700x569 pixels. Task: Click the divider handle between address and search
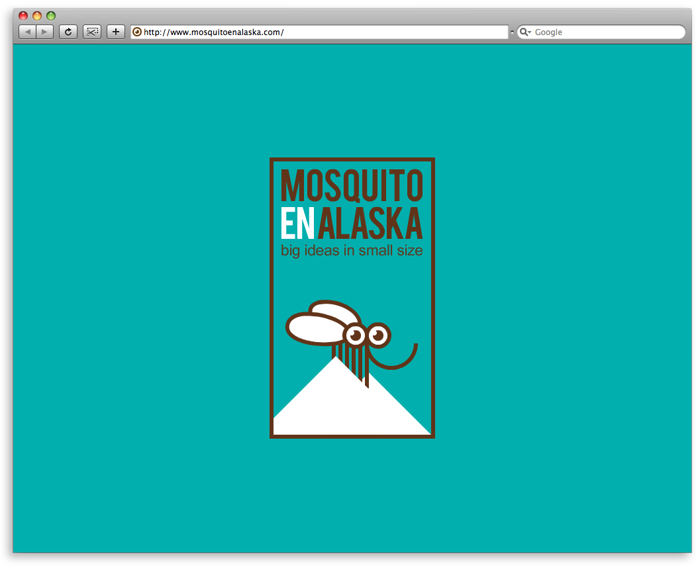point(512,32)
